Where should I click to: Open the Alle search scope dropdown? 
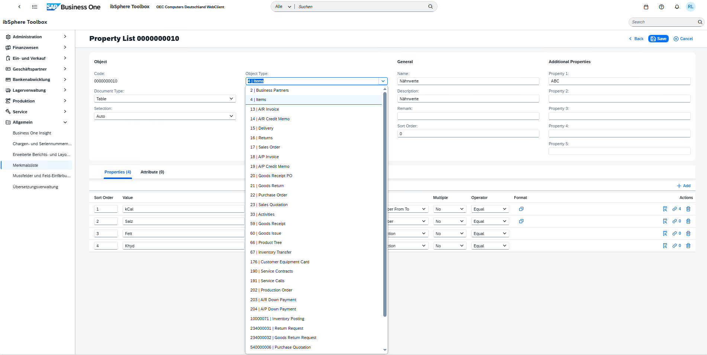[283, 7]
